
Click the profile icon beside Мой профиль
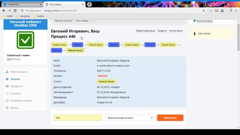[x=7, y=72]
